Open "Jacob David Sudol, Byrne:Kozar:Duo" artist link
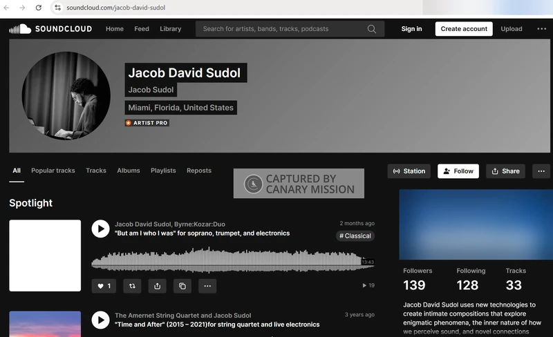This screenshot has width=553, height=337. click(x=170, y=224)
